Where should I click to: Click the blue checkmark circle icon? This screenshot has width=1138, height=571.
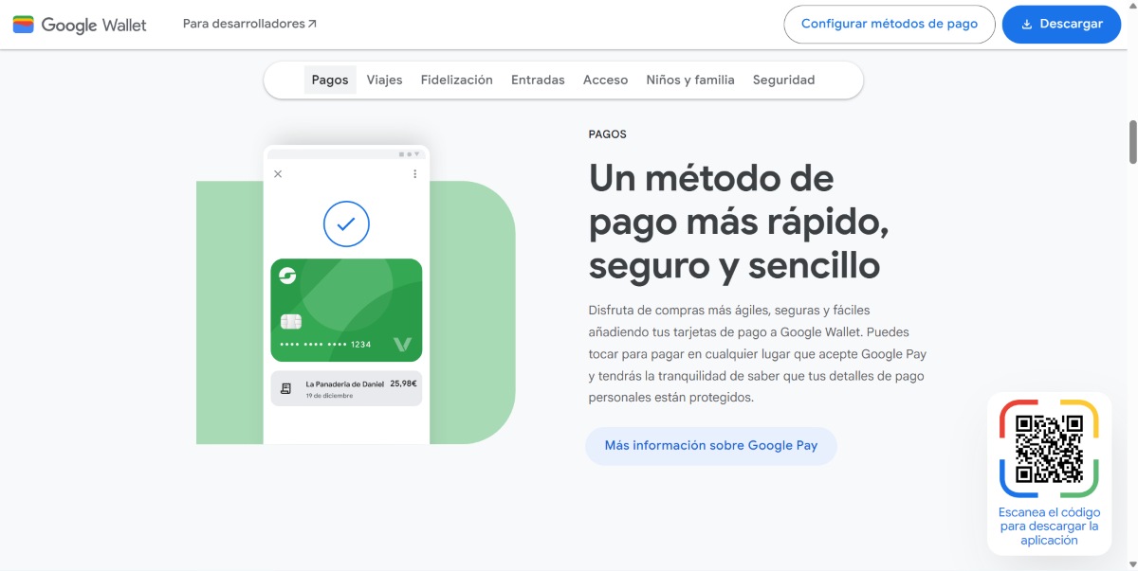coord(346,223)
